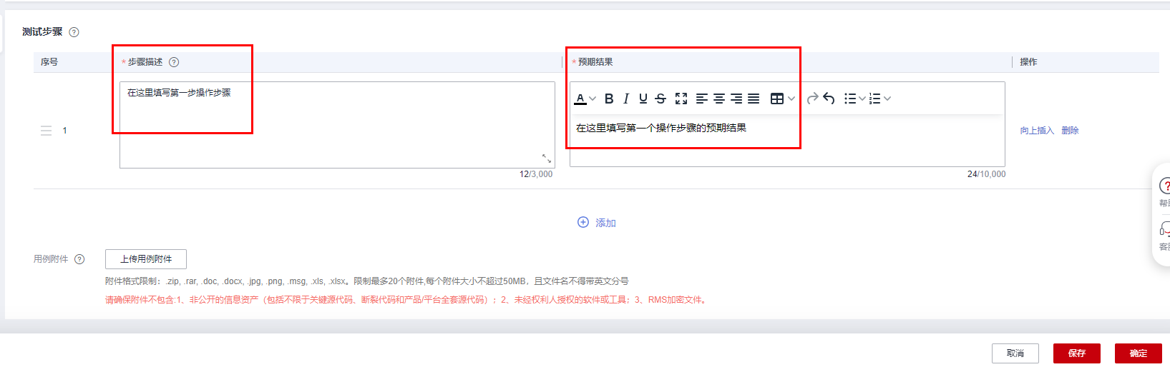Toggle italic formatting

(626, 99)
